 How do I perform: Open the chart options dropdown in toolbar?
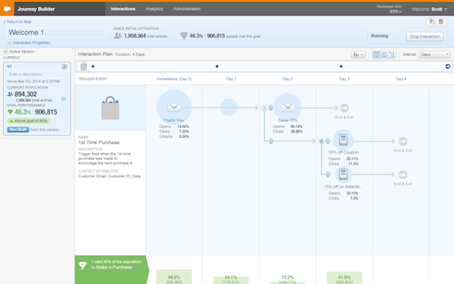tap(358, 55)
